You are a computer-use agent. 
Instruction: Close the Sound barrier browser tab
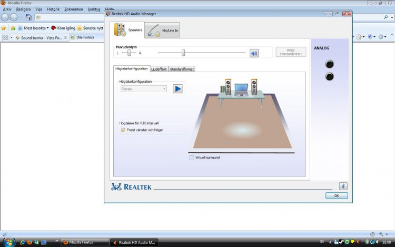pyautogui.click(x=65, y=38)
